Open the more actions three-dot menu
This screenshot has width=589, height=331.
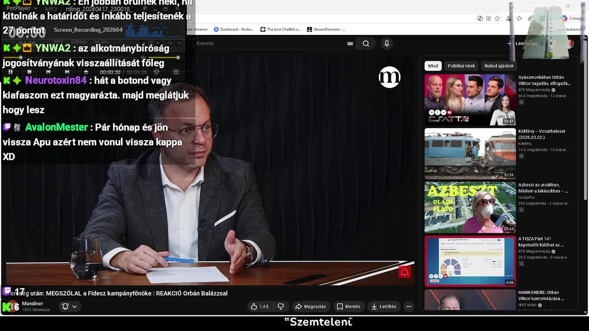409,307
